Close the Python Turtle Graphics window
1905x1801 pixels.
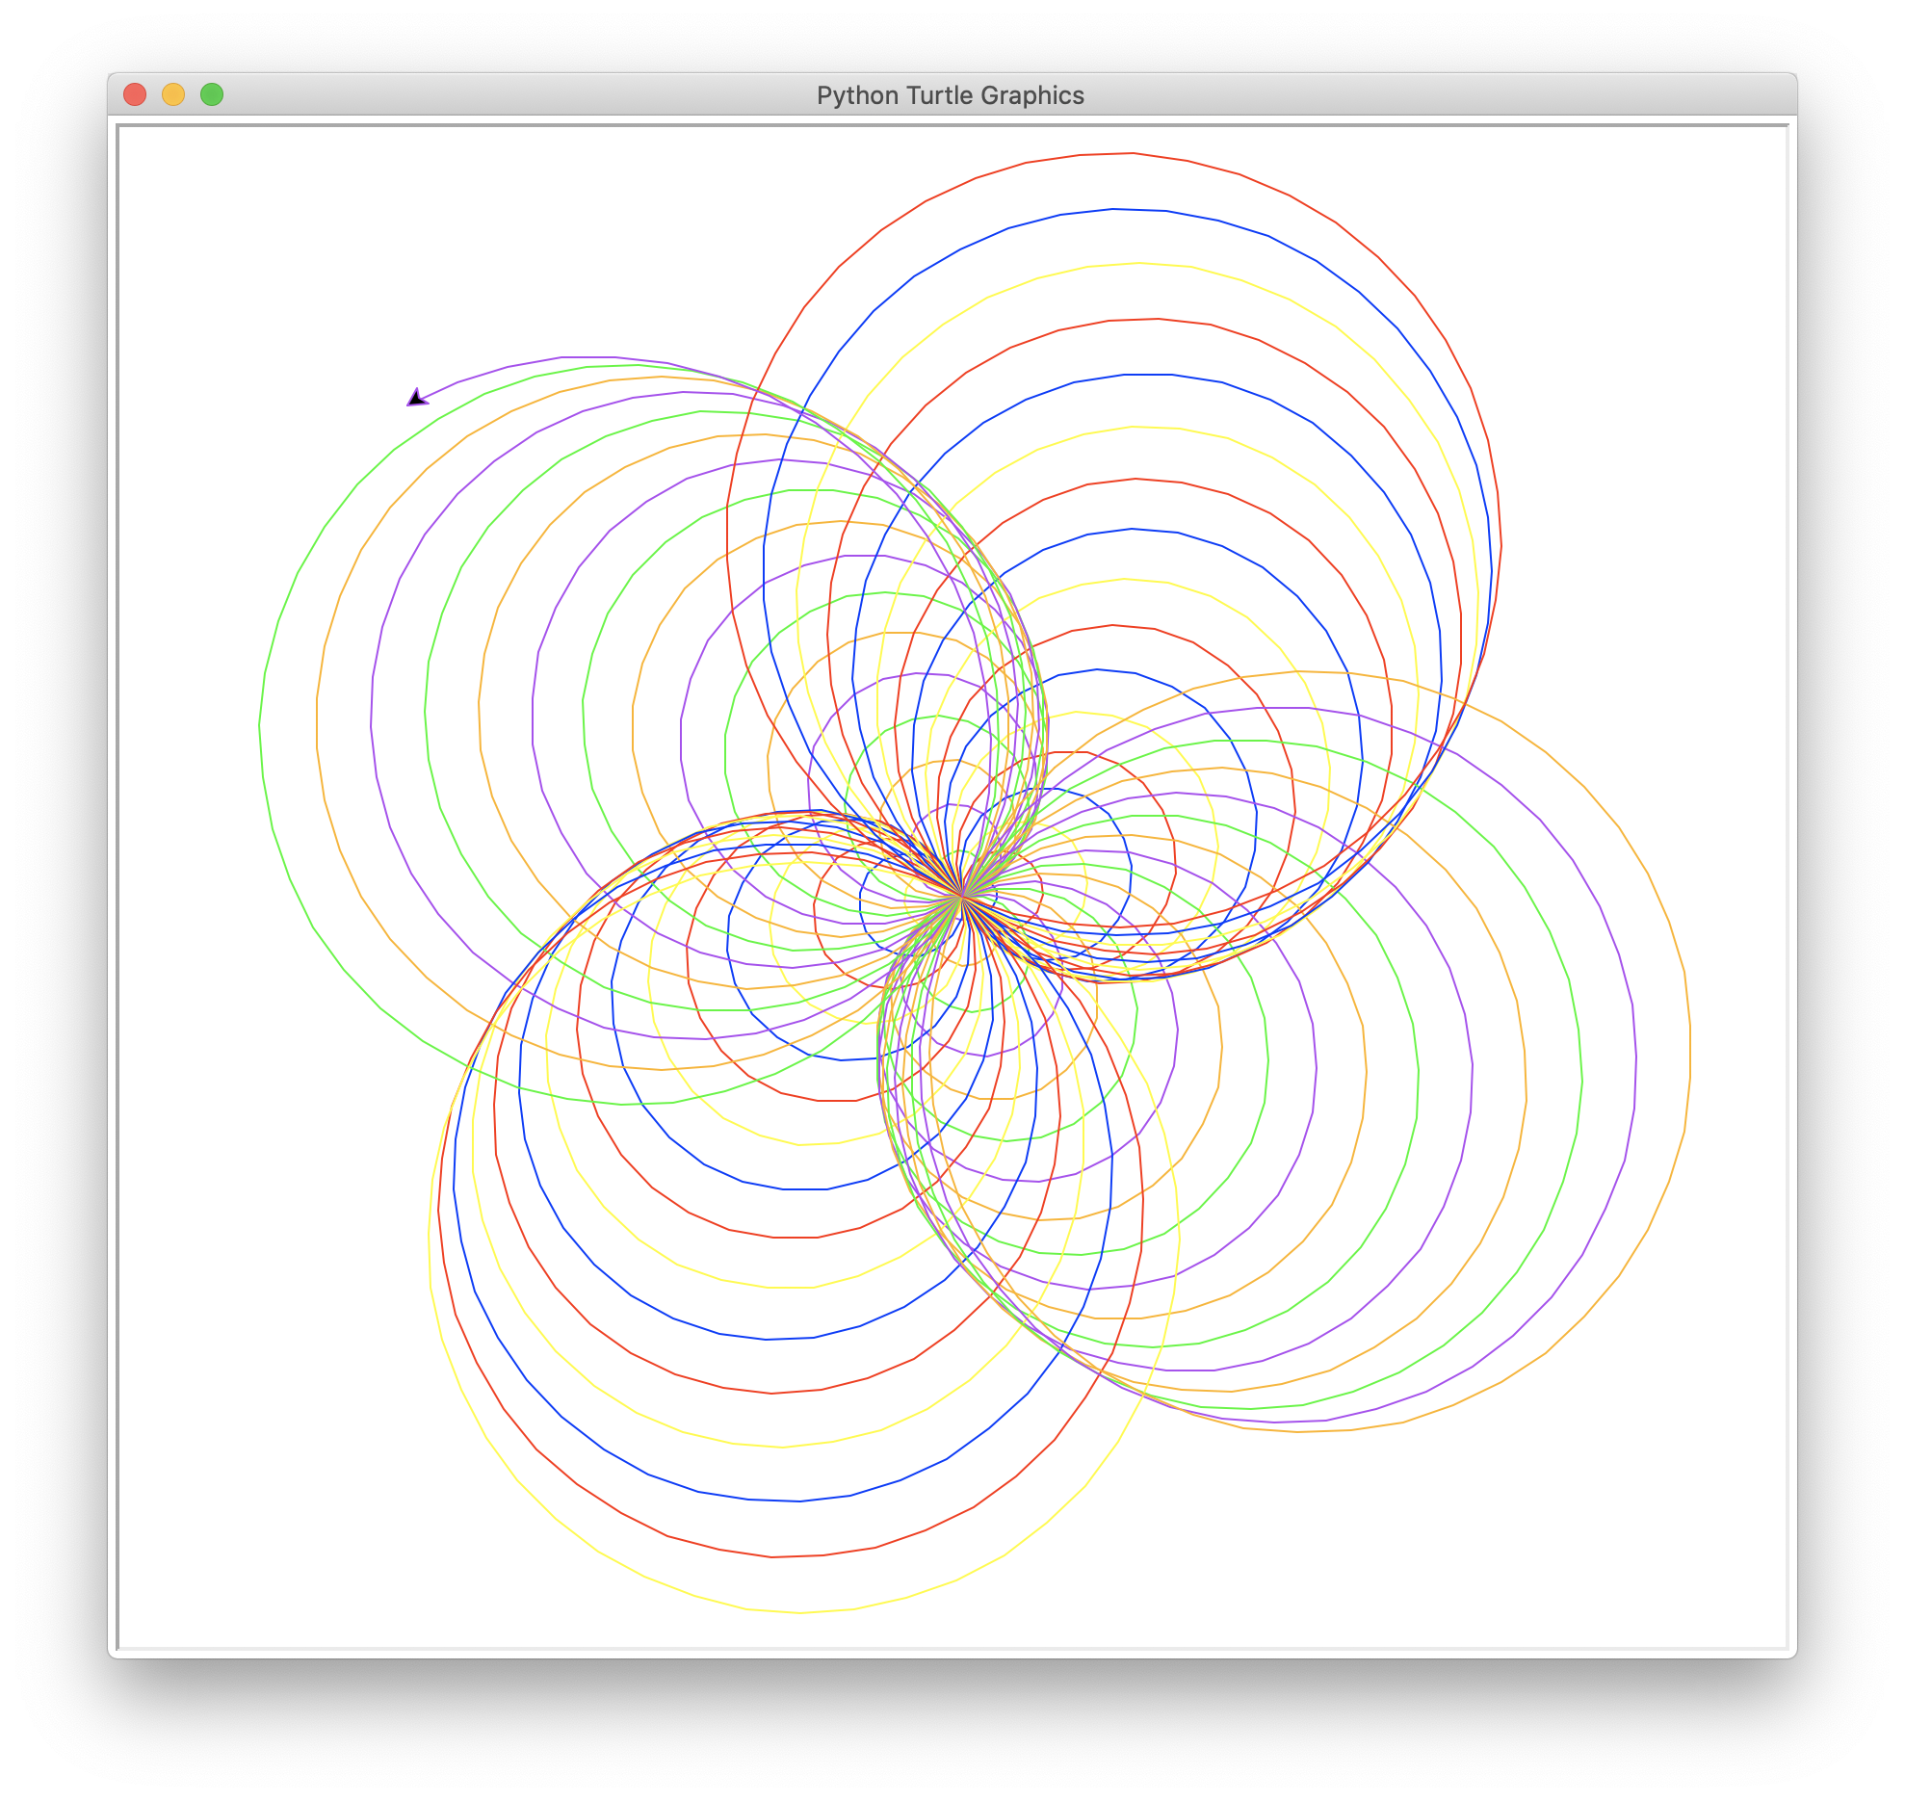pyautogui.click(x=135, y=94)
